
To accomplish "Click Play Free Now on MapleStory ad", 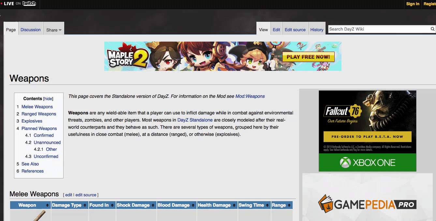I will [x=308, y=57].
